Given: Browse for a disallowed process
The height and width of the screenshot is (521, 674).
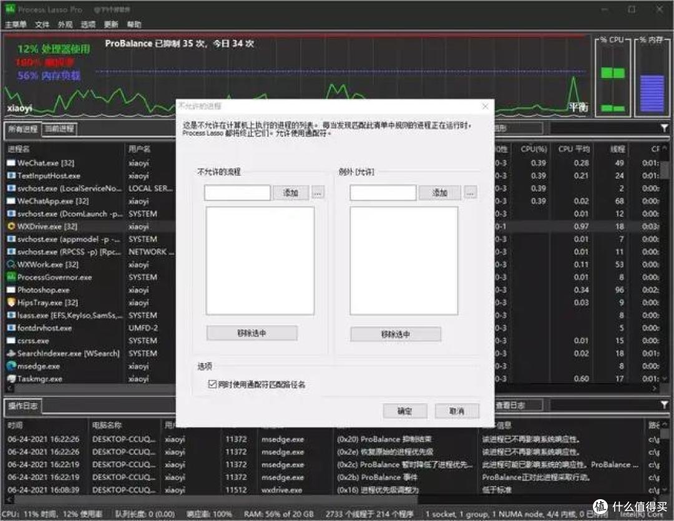Looking at the screenshot, I should [318, 193].
